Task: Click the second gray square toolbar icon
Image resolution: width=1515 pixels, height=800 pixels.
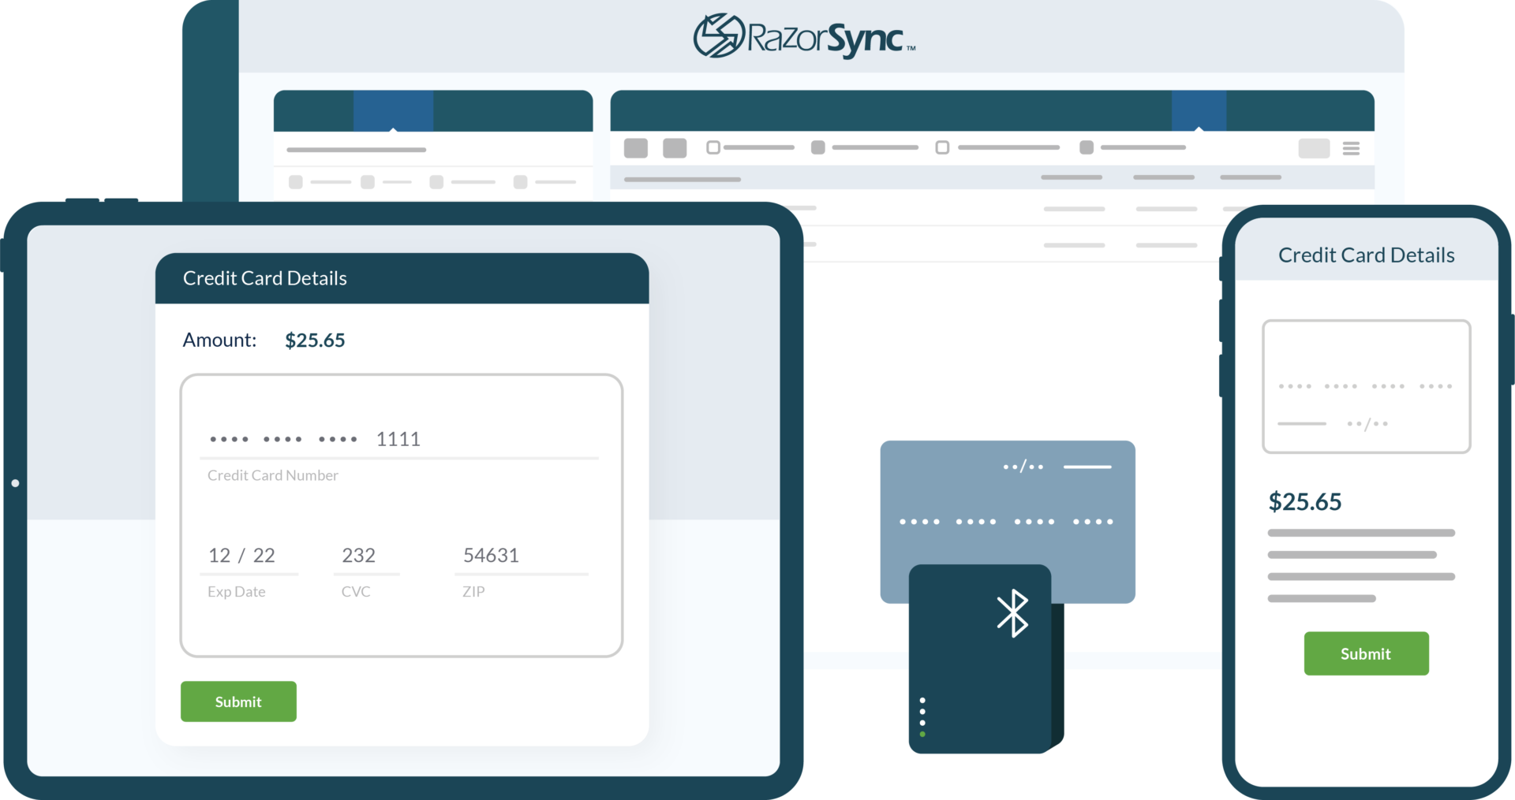Action: click(675, 148)
